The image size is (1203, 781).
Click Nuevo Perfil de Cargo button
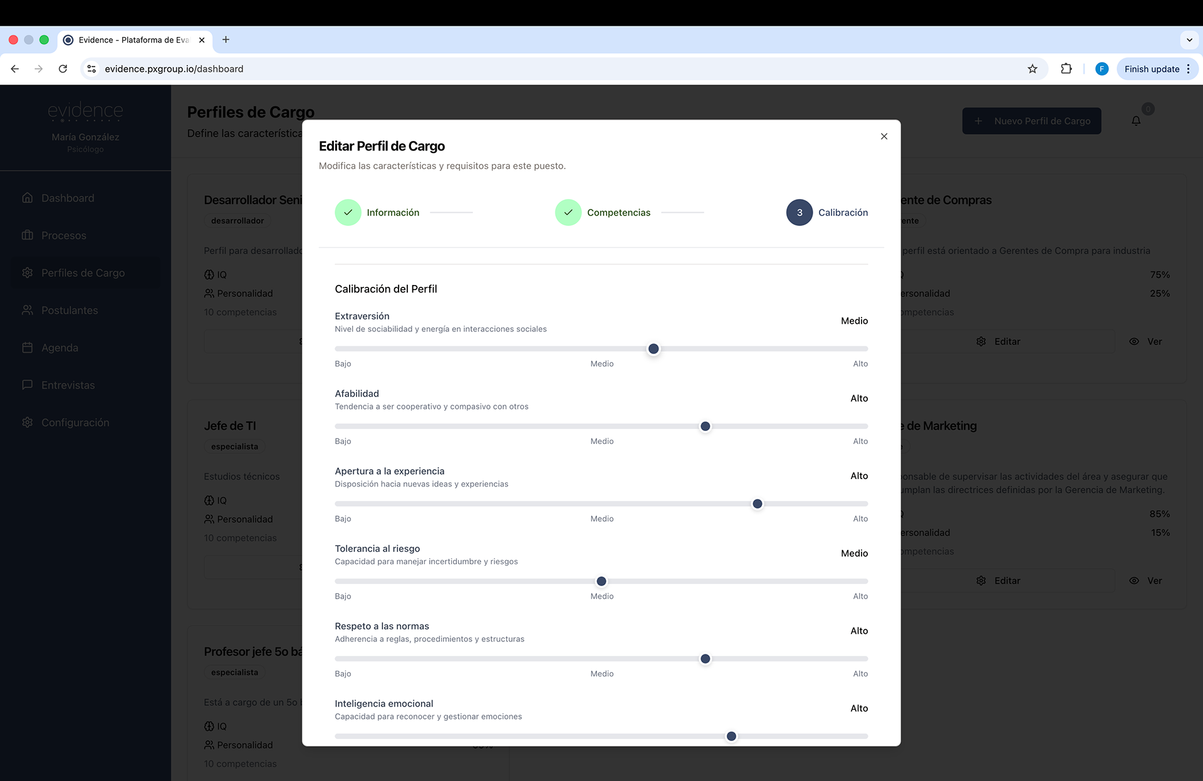tap(1031, 121)
